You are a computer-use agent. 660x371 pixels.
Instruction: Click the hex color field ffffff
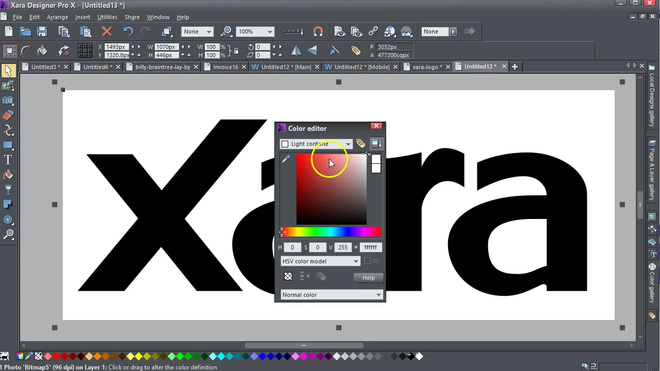pyautogui.click(x=371, y=247)
